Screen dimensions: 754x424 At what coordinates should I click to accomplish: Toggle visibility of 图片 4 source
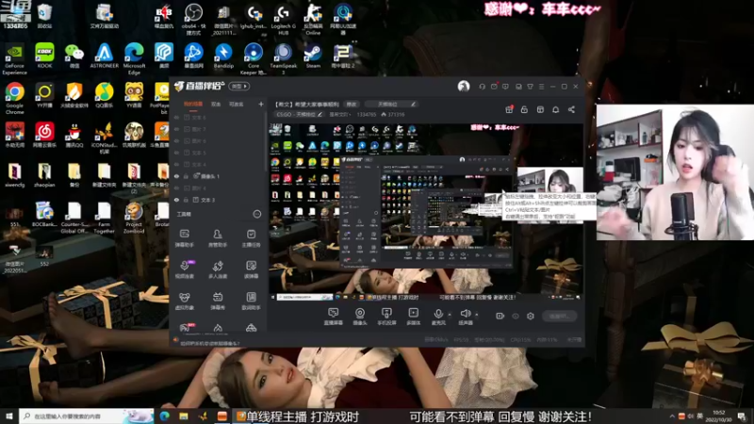176,188
